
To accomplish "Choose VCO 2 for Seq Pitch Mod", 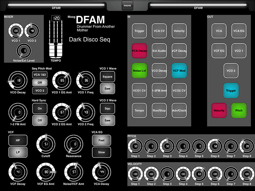I will [40, 91].
